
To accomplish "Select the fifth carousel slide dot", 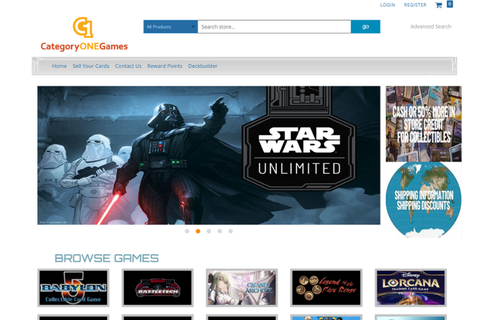I will click(230, 231).
